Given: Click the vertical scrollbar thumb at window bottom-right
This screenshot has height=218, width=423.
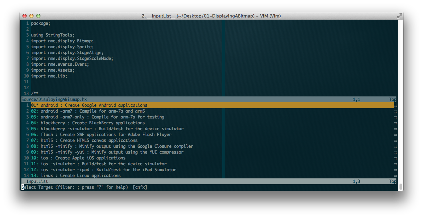Looking at the screenshot, I should (x=401, y=187).
